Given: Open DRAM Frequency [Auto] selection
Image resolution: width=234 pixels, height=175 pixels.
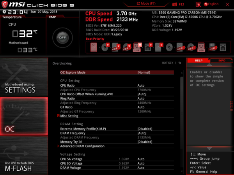Looking at the screenshot, I should [x=117, y=133].
